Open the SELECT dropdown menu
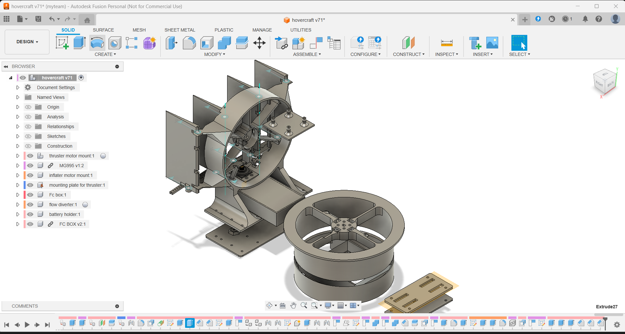Image resolution: width=625 pixels, height=334 pixels. click(519, 54)
